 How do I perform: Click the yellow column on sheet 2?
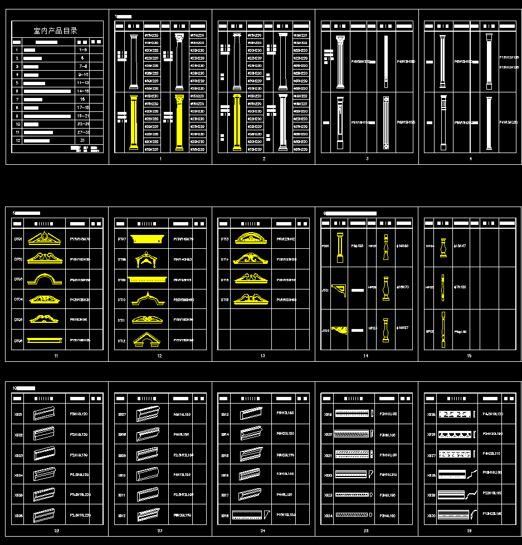(236, 123)
